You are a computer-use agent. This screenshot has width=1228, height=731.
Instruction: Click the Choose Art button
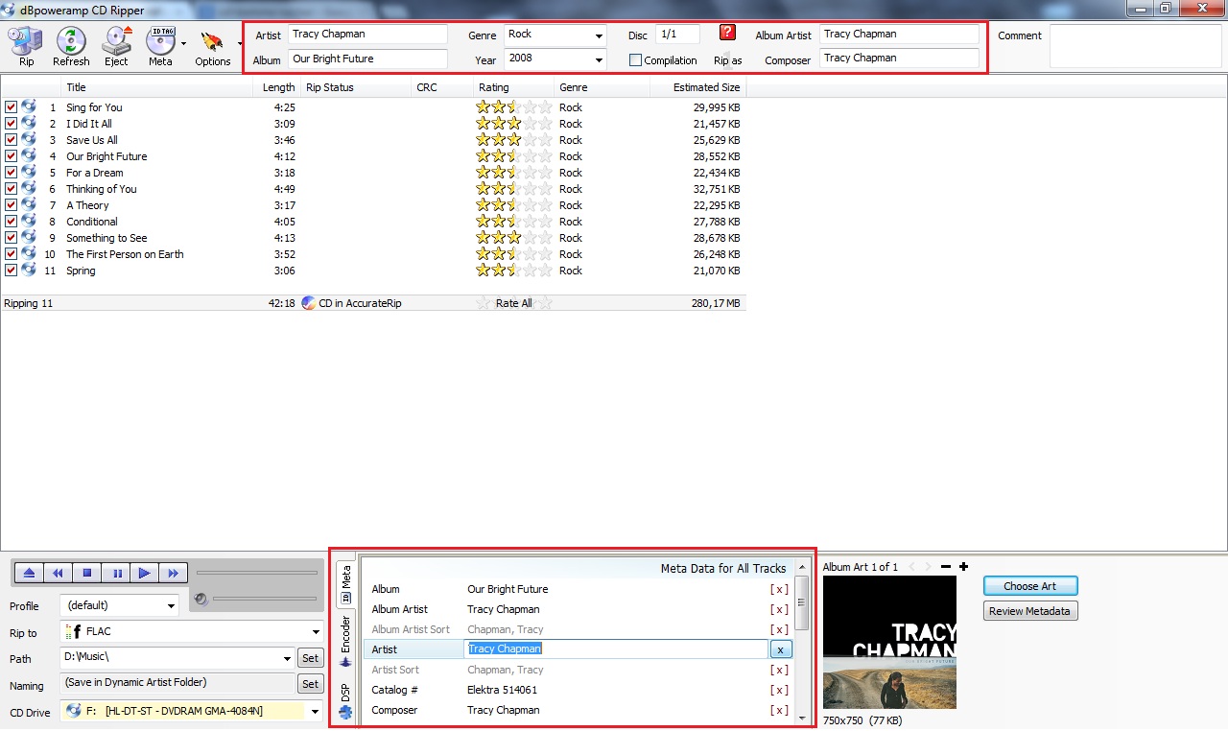tap(1029, 586)
